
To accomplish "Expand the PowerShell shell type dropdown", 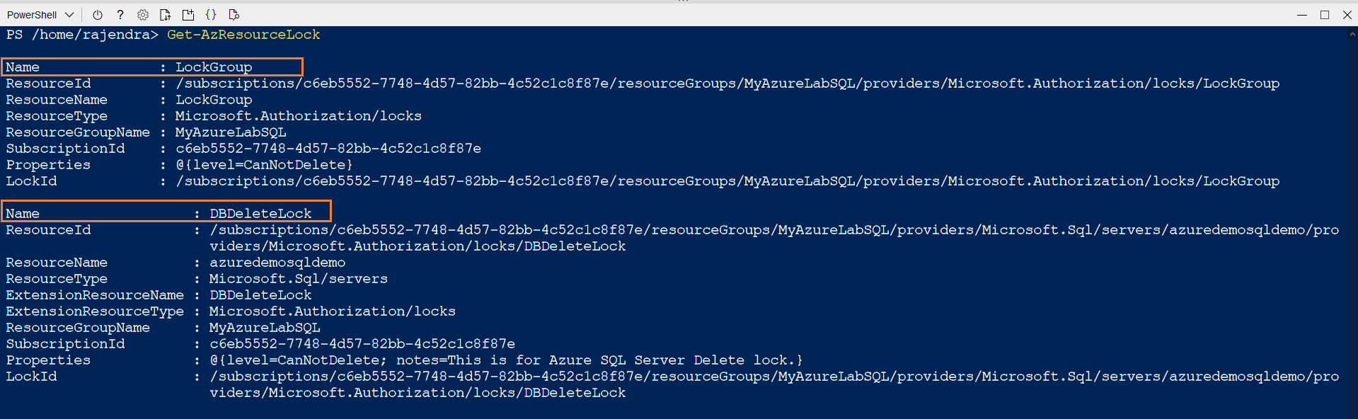I will tap(69, 15).
